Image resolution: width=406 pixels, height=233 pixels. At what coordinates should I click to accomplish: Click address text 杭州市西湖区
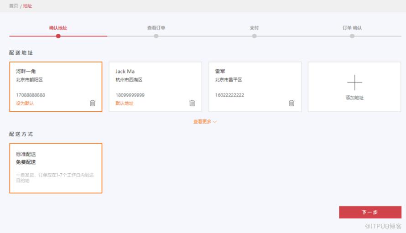(x=129, y=80)
